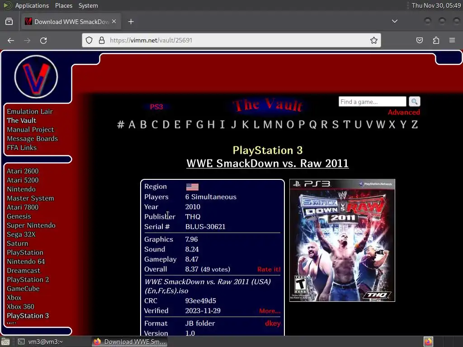Open the tracking protection shield icon
The width and height of the screenshot is (463, 347).
click(x=89, y=40)
